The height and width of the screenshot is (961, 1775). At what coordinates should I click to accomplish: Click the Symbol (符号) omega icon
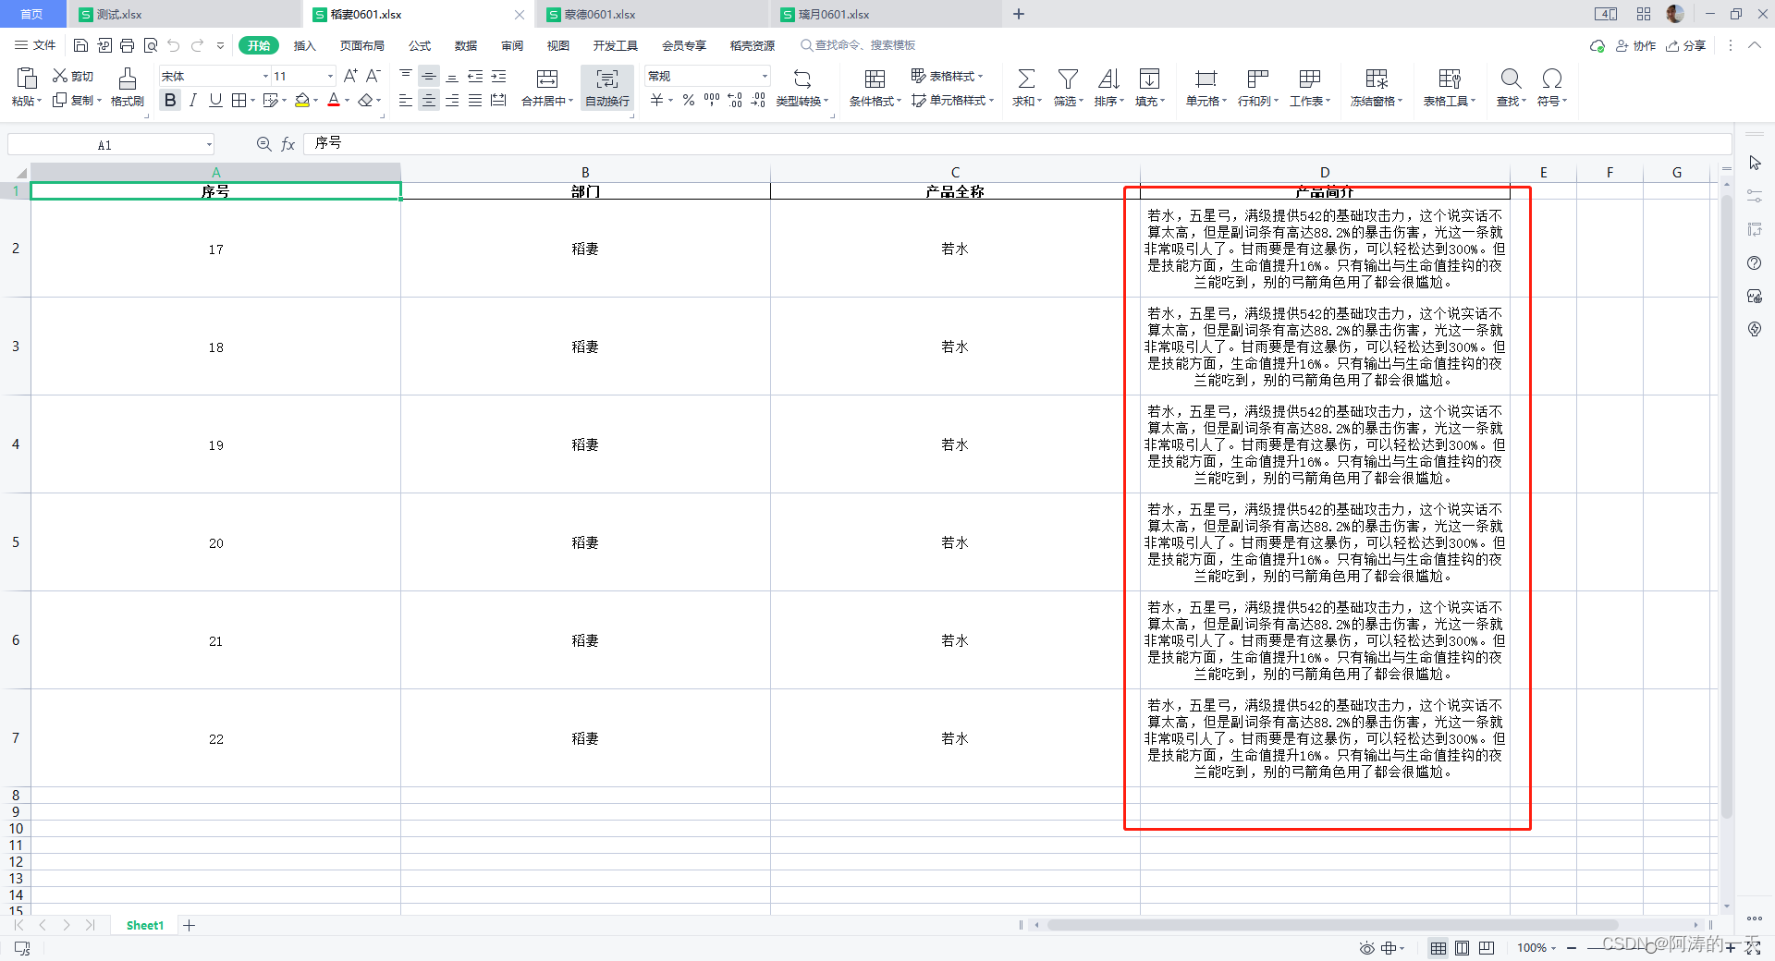(1552, 79)
